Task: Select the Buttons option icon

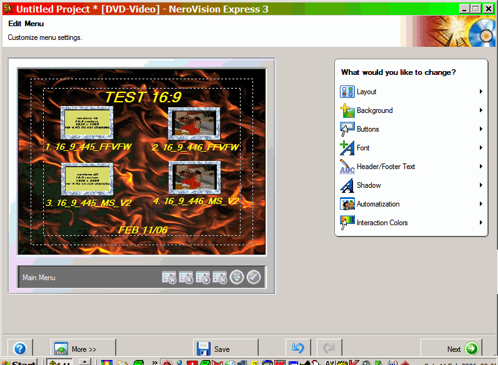Action: 347,129
